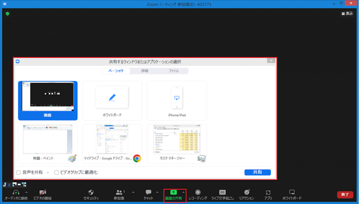
Task: Expand the share sound dropdown arrow
Action: click(48, 173)
